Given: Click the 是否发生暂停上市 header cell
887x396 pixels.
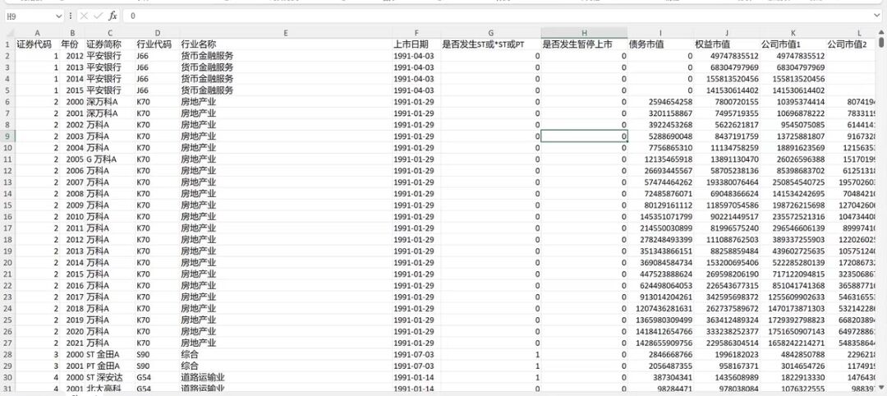Looking at the screenshot, I should click(x=585, y=44).
